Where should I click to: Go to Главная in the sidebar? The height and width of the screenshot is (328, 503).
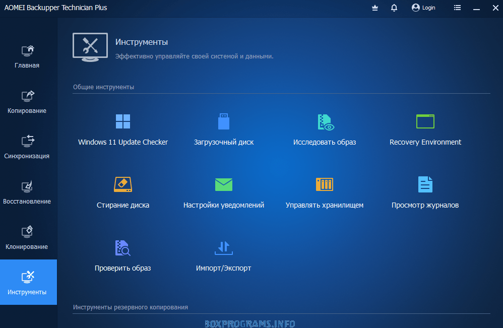[27, 57]
